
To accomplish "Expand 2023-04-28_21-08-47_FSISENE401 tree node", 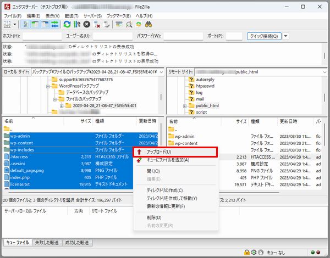I will [62, 106].
